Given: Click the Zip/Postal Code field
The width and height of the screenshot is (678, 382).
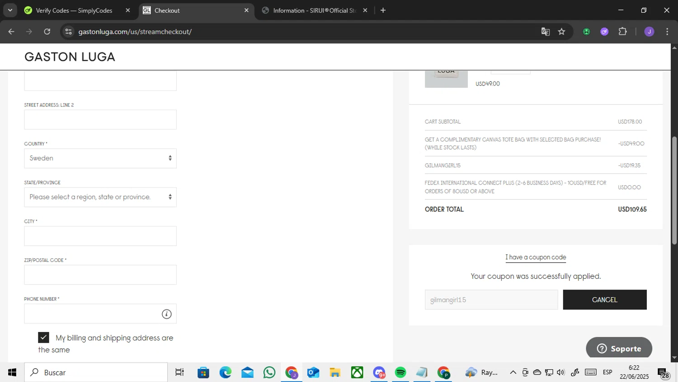Looking at the screenshot, I should (100, 275).
